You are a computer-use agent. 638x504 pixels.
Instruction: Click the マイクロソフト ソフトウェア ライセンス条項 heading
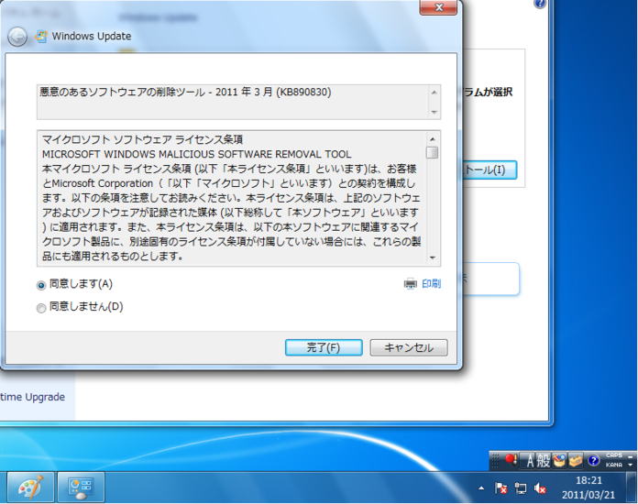[142, 139]
